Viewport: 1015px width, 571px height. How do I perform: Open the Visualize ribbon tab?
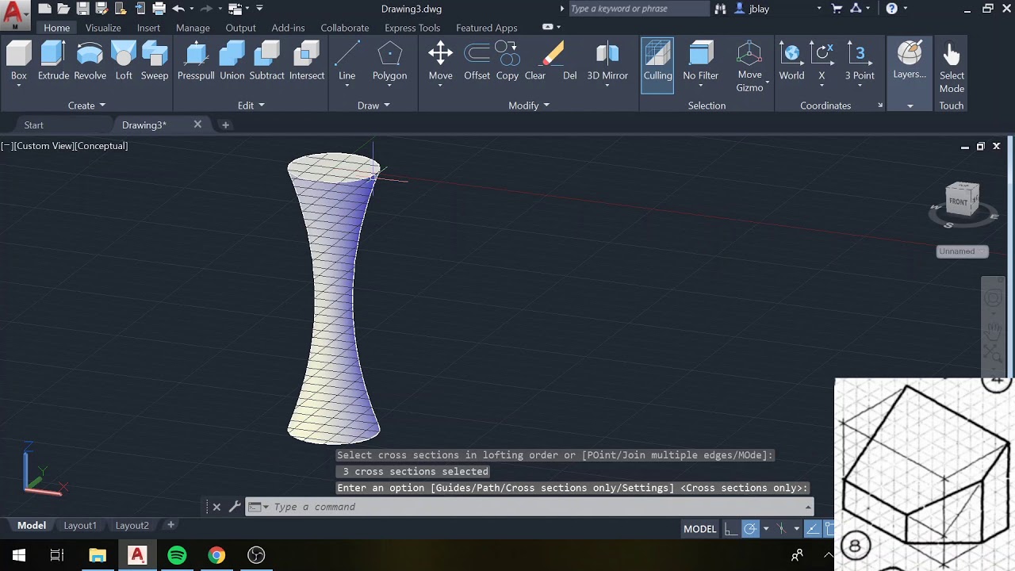pos(103,28)
